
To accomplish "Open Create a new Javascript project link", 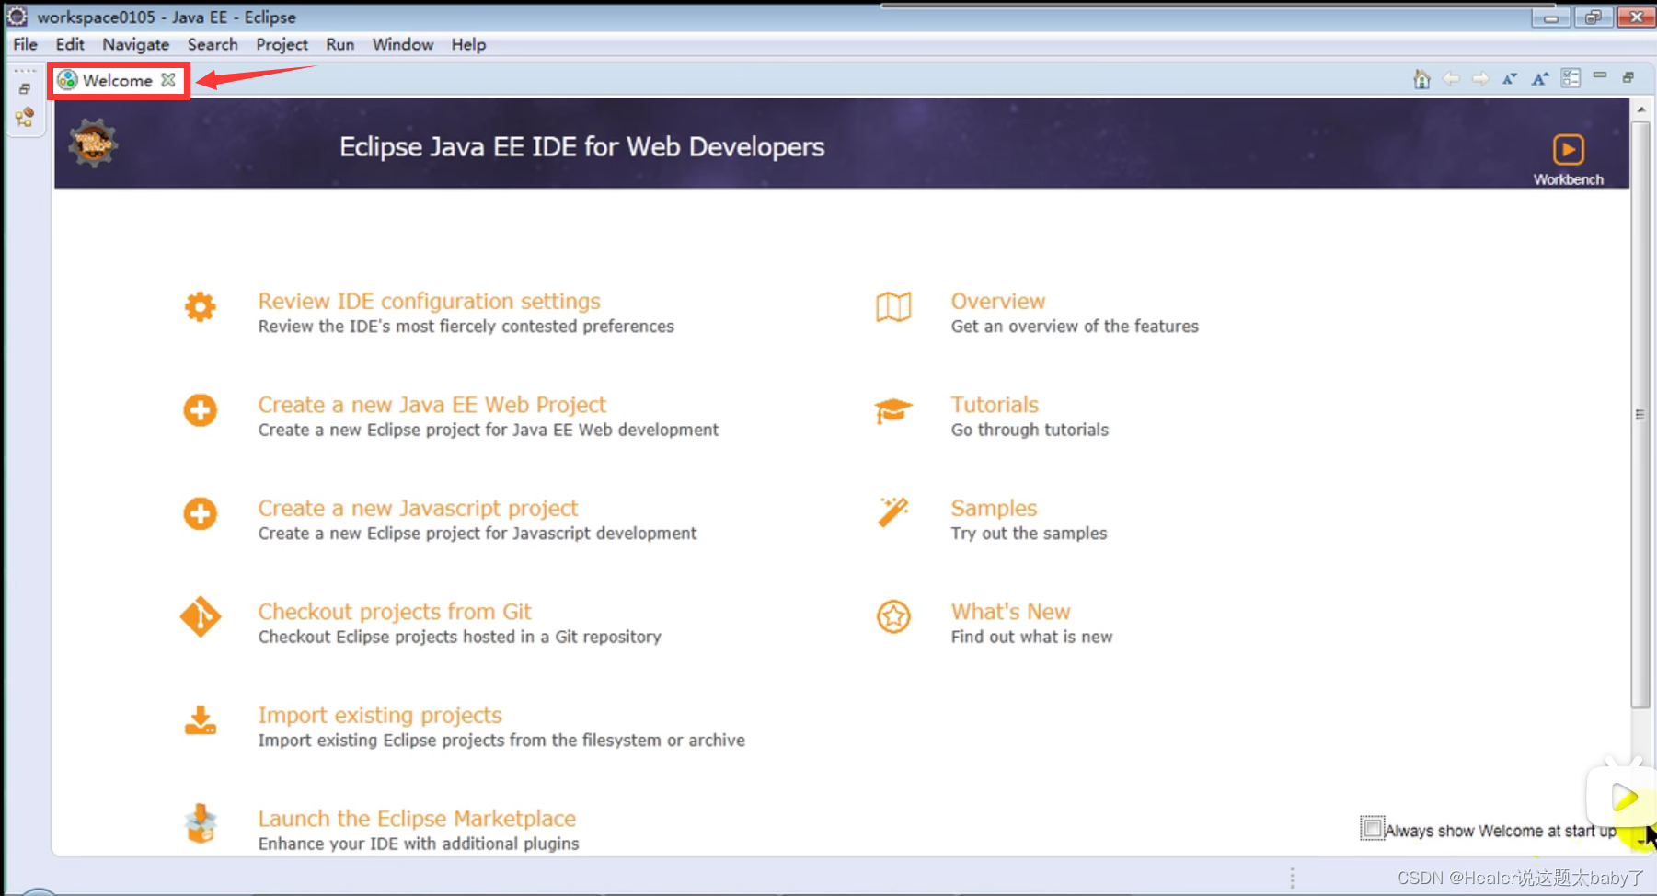I will (418, 508).
